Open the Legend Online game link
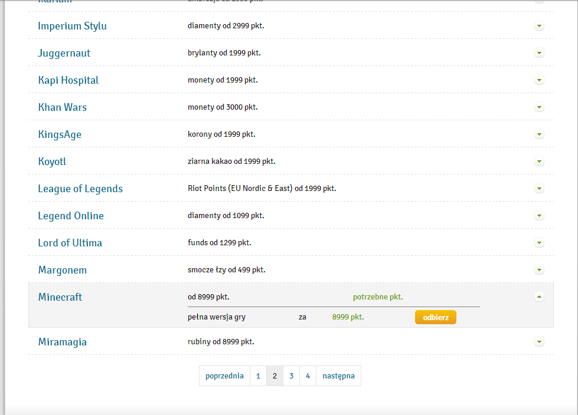578x415 pixels. click(71, 216)
